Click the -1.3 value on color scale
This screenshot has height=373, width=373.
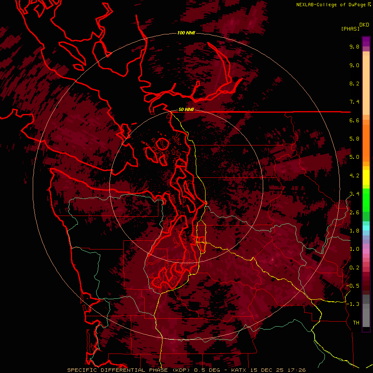tap(353, 304)
